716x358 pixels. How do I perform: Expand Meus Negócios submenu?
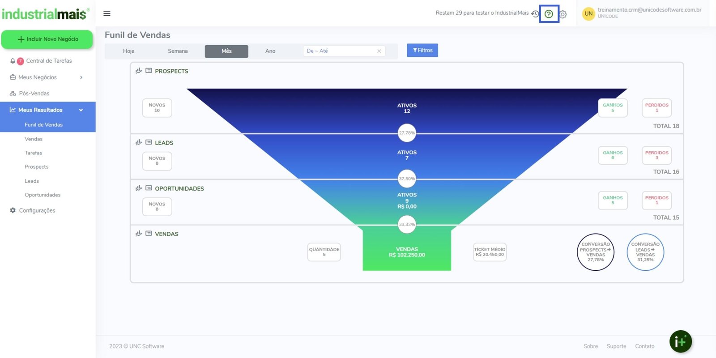(x=81, y=77)
